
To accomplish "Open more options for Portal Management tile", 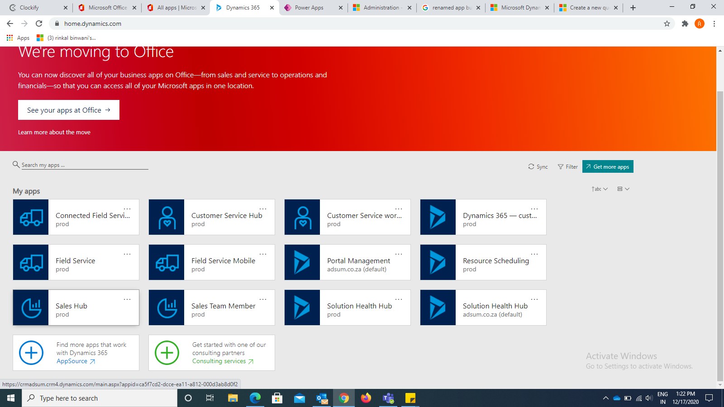I will [399, 254].
